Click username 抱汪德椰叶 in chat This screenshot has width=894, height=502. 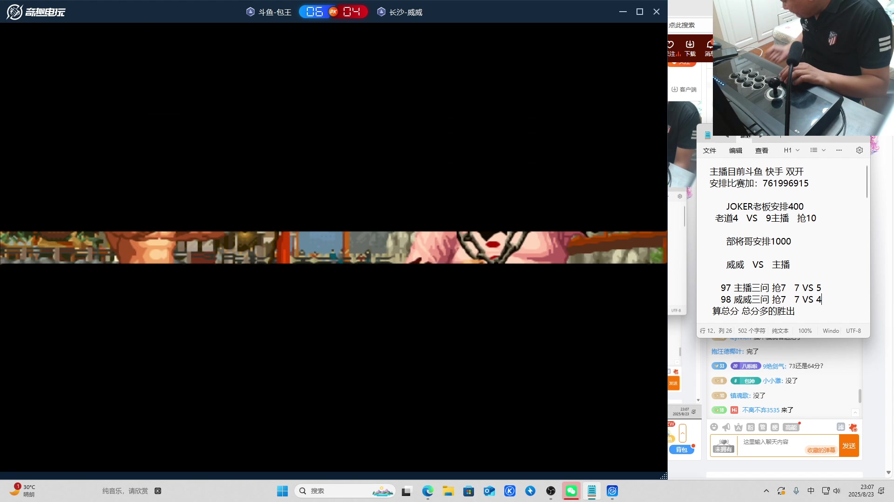coord(727,351)
